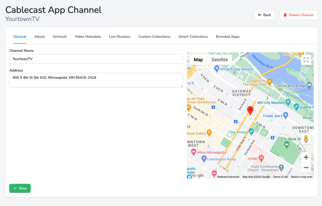This screenshot has width=322, height=206.
Task: Click Whole Foods Market map icon
Action: pos(216,69)
